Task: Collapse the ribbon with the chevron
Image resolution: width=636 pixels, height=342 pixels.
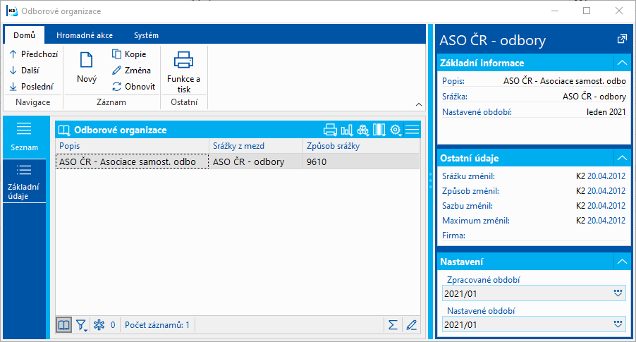Action: click(x=419, y=104)
